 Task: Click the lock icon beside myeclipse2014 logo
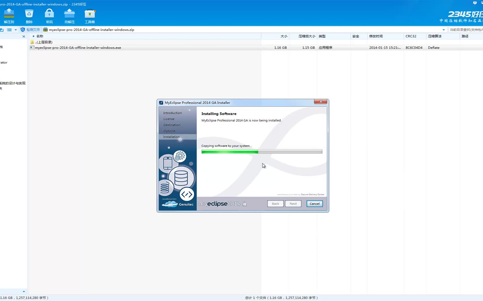click(x=245, y=204)
